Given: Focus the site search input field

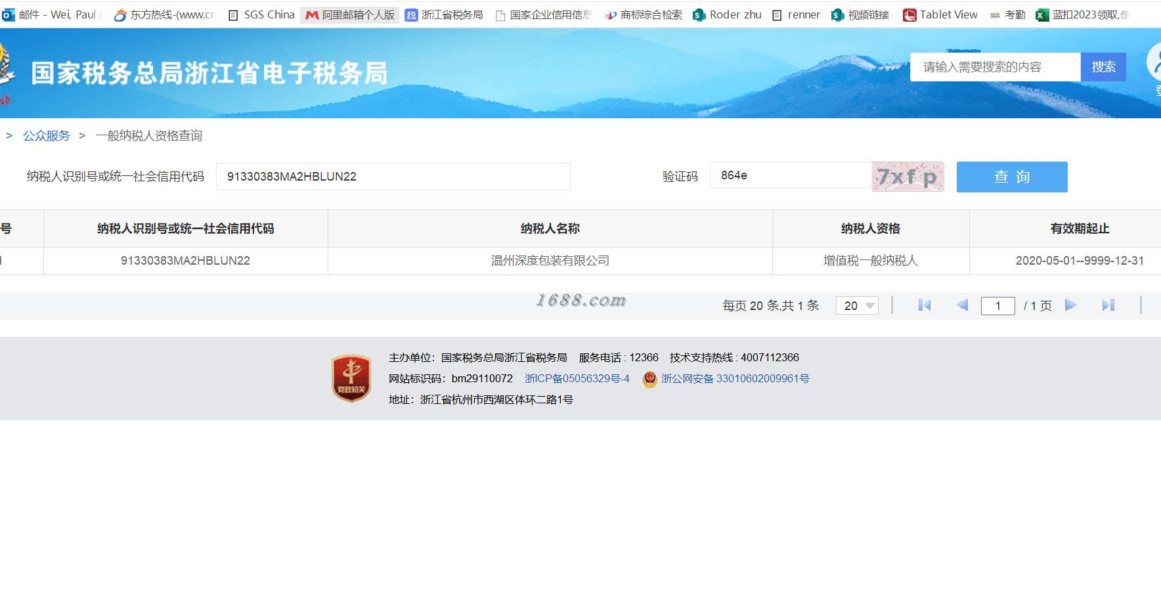Looking at the screenshot, I should (996, 67).
